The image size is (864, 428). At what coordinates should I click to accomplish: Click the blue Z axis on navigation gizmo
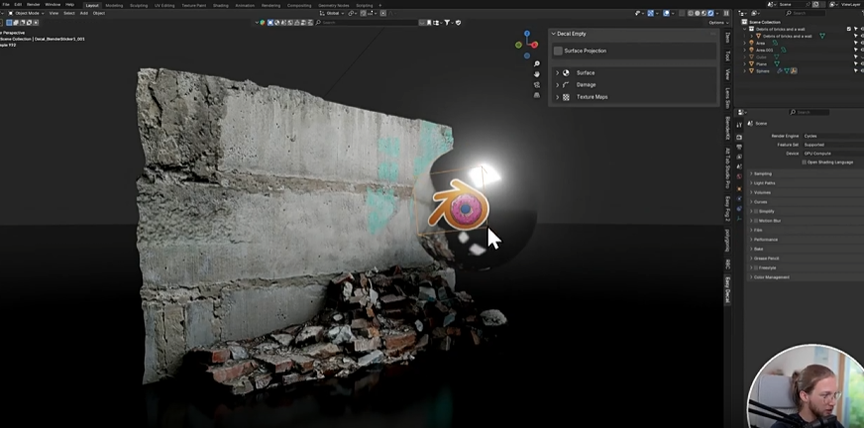point(527,34)
